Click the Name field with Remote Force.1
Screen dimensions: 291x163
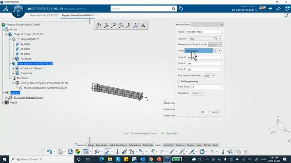204,32
